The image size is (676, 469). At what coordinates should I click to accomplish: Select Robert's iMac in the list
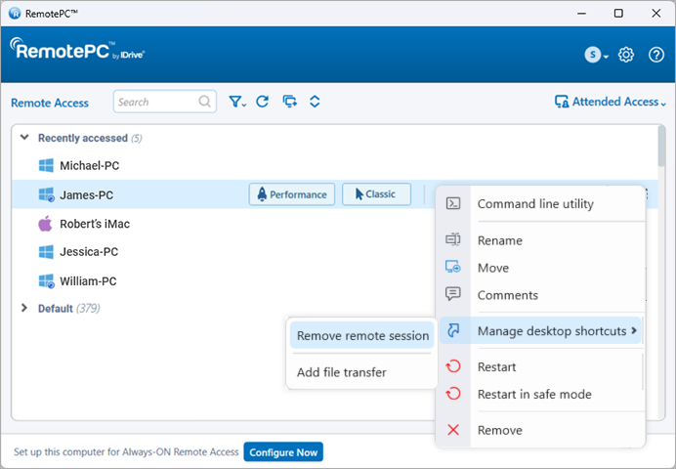(x=94, y=224)
